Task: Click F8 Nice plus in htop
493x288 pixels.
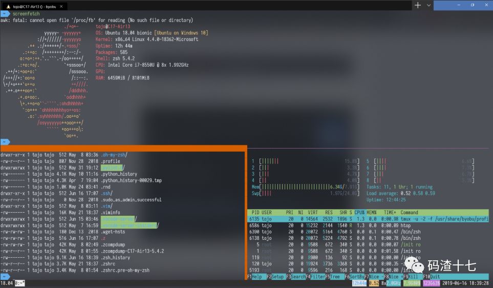Action: click(393, 277)
